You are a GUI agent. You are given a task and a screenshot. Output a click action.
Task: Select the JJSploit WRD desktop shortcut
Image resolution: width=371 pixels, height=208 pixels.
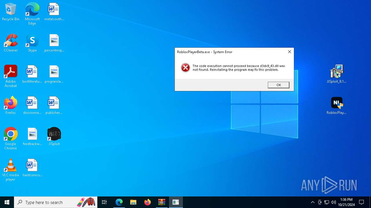pos(54,137)
